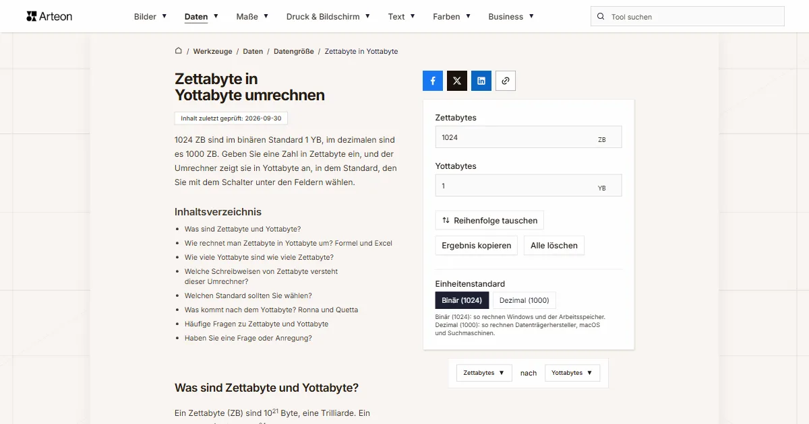Jump to Formel und Excel section
The width and height of the screenshot is (809, 424).
click(x=289, y=243)
